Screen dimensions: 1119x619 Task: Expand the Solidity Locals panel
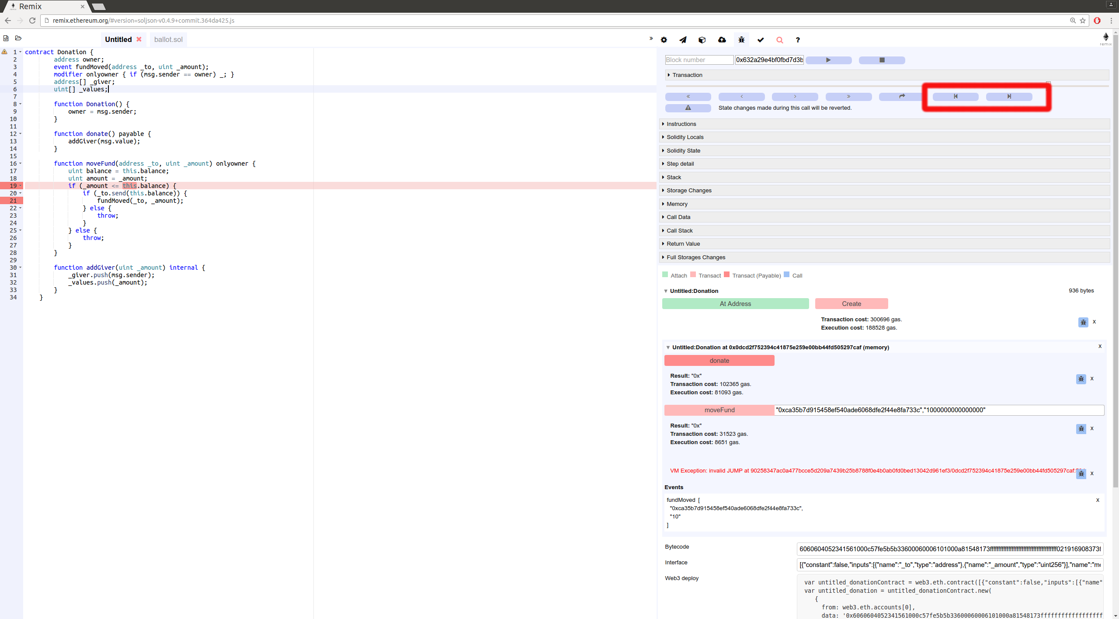685,137
